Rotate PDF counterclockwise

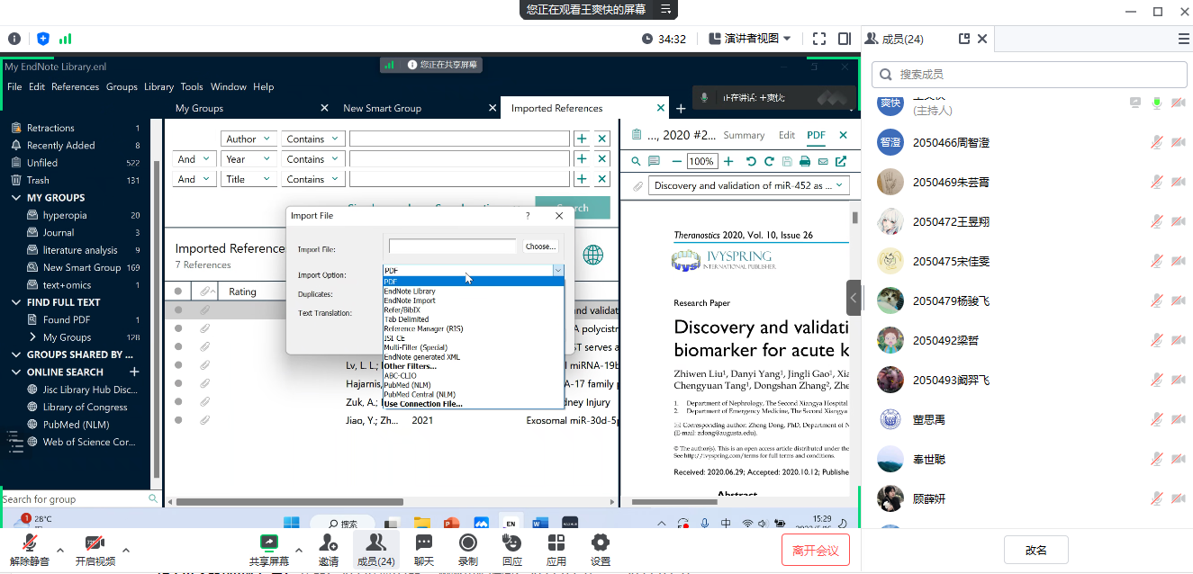click(x=751, y=161)
